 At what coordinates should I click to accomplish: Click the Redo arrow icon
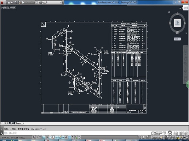click(x=31, y=2)
